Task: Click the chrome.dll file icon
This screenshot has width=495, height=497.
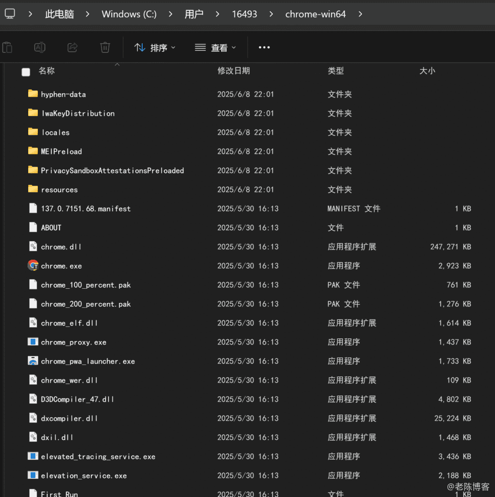Action: click(x=33, y=246)
